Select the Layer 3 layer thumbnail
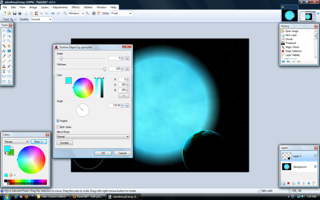The width and height of the screenshot is (320, 200). click(x=286, y=156)
